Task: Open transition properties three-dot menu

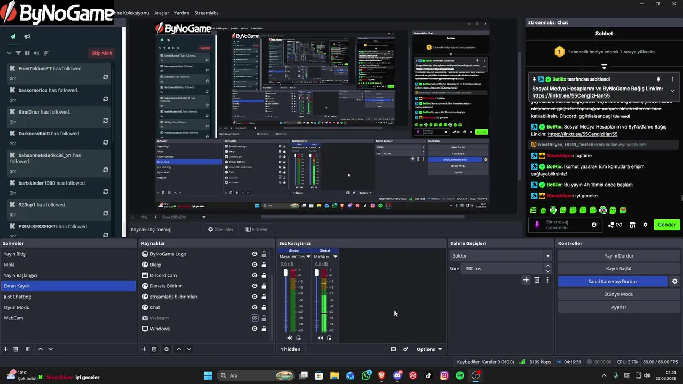Action: coord(547,280)
